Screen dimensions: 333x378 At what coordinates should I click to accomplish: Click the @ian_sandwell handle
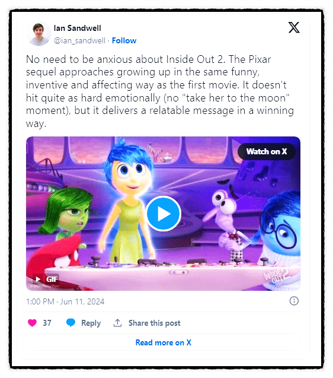coord(80,40)
